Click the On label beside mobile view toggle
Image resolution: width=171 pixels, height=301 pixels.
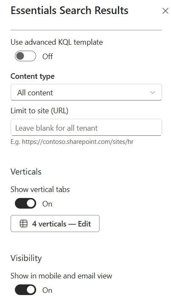[47, 290]
